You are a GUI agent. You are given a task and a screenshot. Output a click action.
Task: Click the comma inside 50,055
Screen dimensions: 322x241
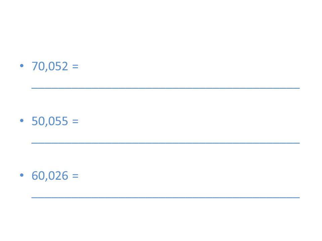(x=46, y=125)
